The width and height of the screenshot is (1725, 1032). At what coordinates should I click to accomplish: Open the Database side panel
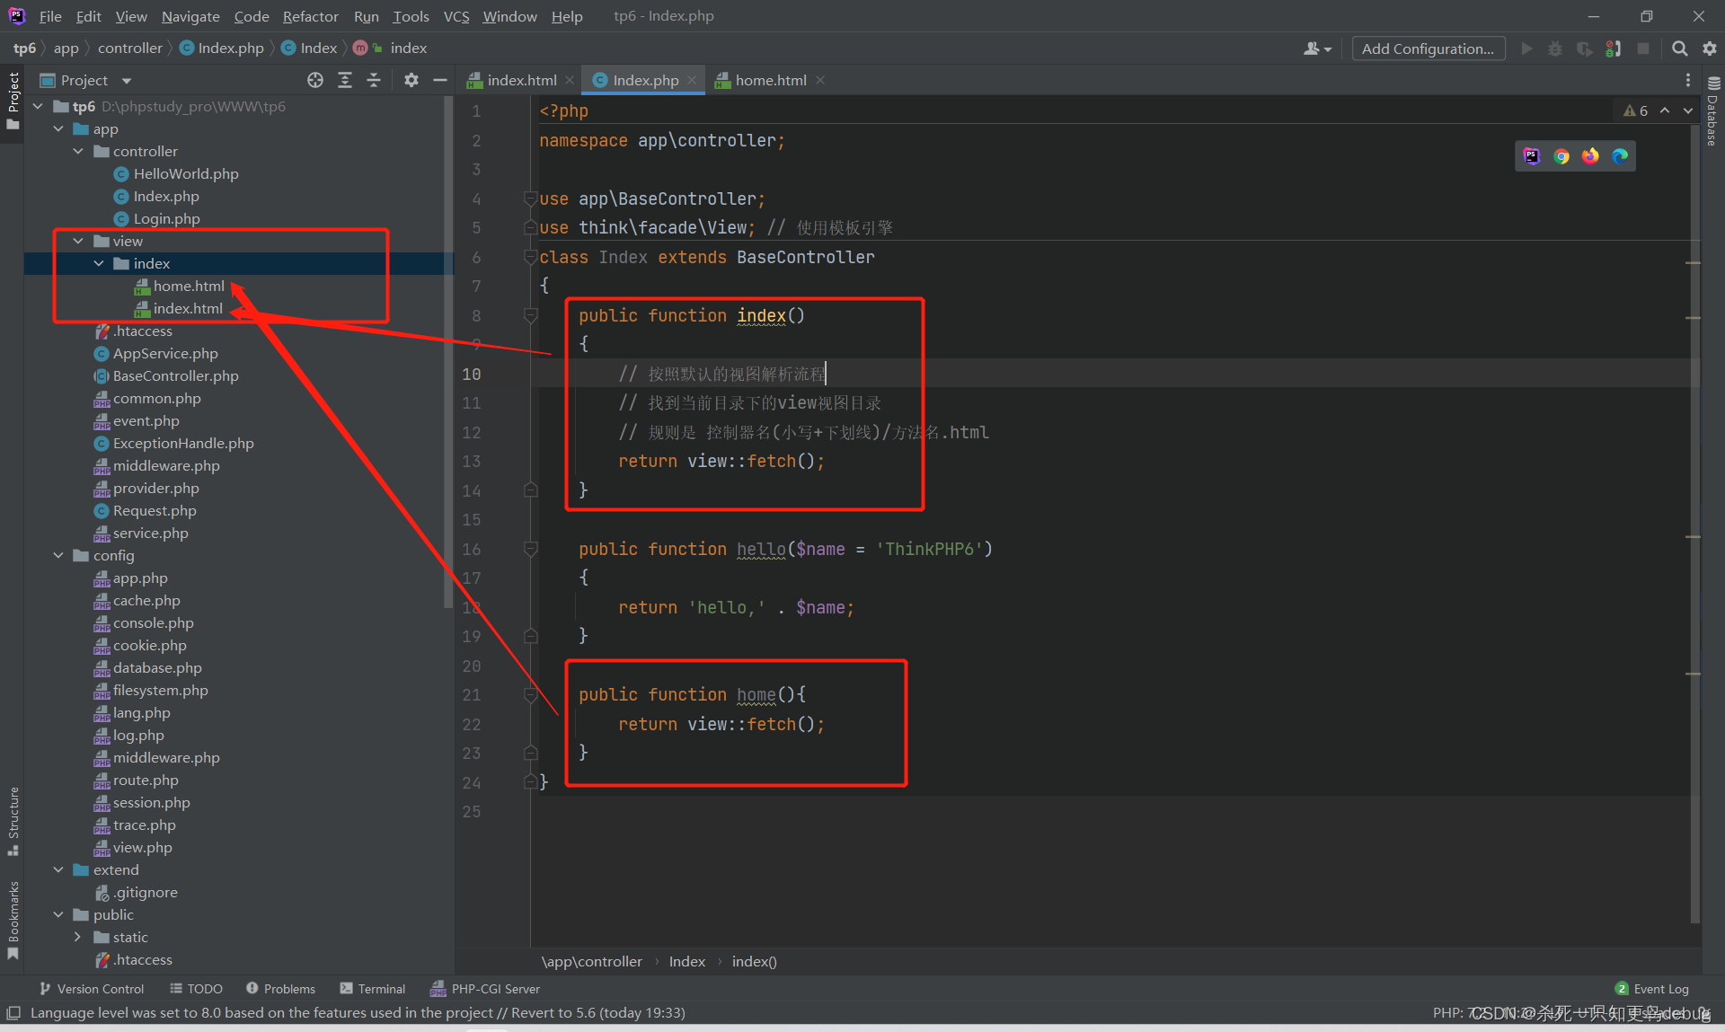(x=1712, y=111)
